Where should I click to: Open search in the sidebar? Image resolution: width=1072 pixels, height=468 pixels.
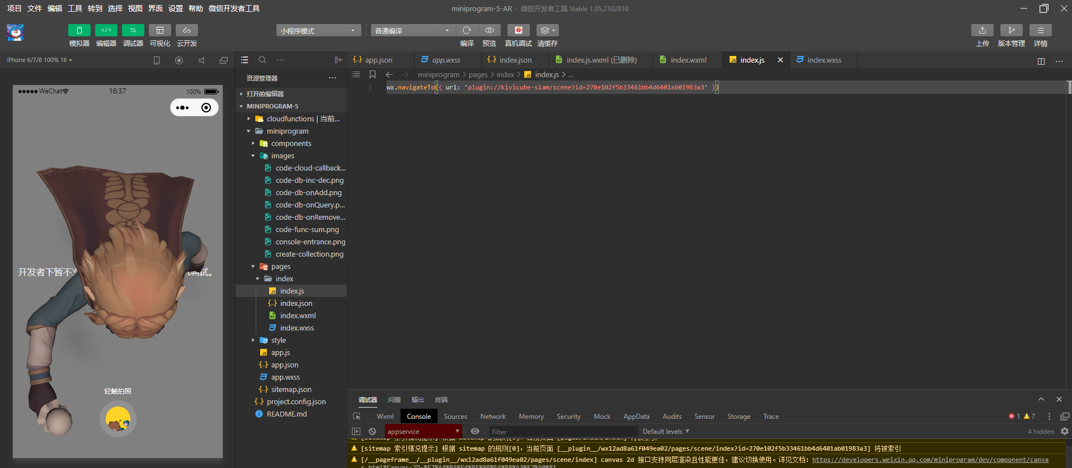tap(262, 60)
